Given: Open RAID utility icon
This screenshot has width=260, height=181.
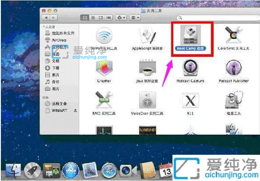Looking at the screenshot, I should [x=104, y=100].
